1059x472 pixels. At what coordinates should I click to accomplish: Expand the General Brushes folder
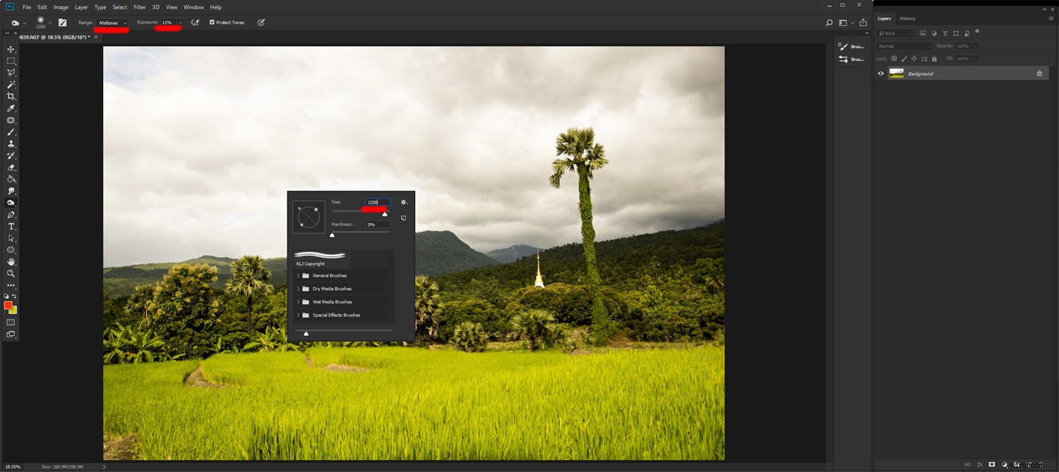point(298,275)
